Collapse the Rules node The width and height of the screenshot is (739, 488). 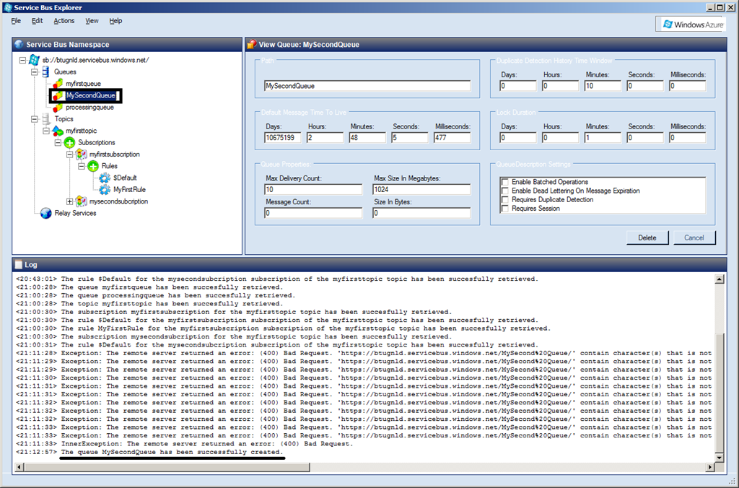[81, 166]
